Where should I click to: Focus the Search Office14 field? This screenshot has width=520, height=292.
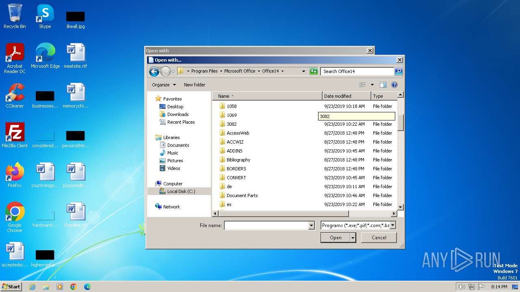point(357,71)
